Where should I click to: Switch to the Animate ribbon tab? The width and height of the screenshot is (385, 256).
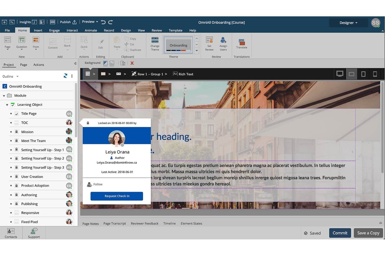tap(91, 30)
